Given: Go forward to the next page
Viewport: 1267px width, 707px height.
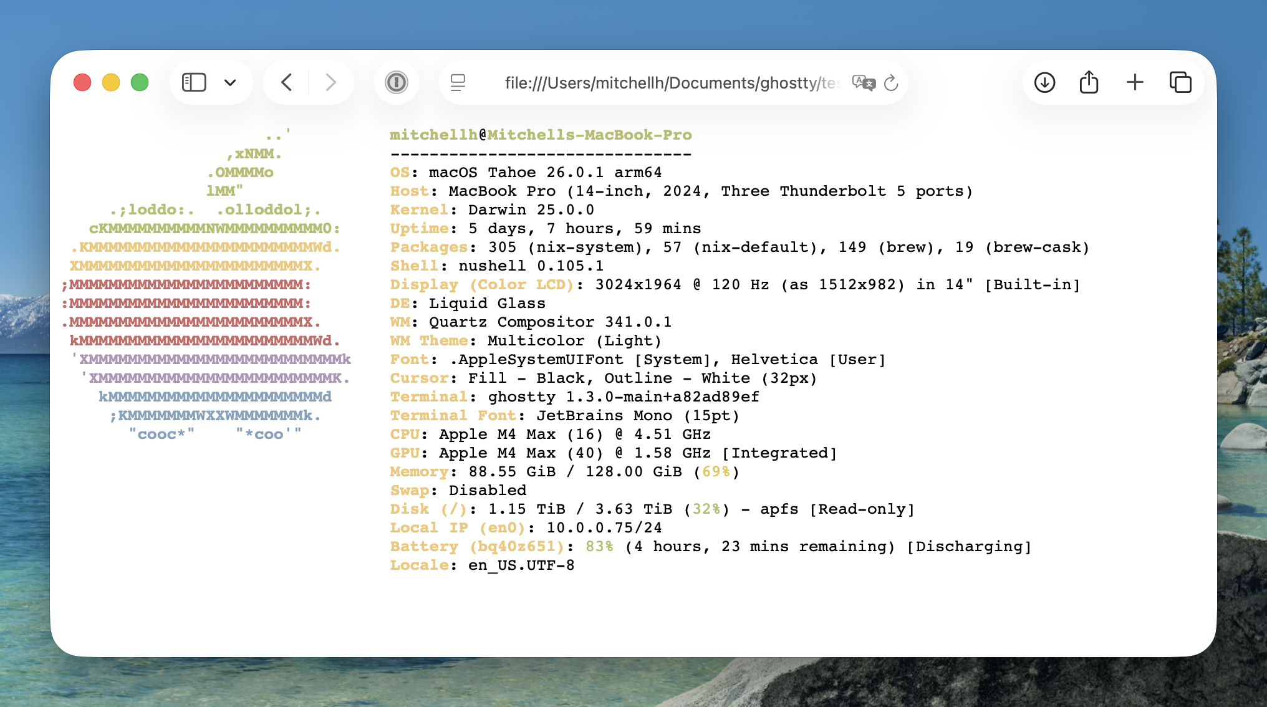Looking at the screenshot, I should click(330, 82).
